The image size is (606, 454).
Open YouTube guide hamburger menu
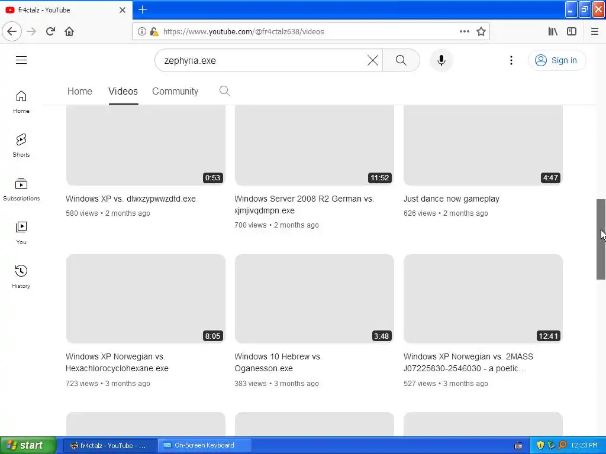point(21,60)
